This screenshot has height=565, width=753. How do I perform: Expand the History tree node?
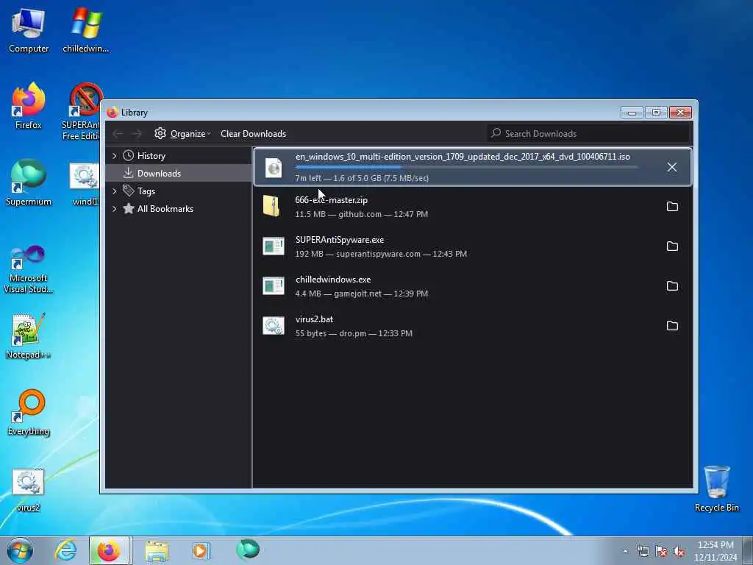[x=114, y=156]
